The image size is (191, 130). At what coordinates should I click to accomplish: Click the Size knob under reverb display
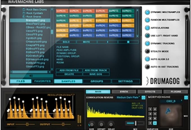(92, 124)
